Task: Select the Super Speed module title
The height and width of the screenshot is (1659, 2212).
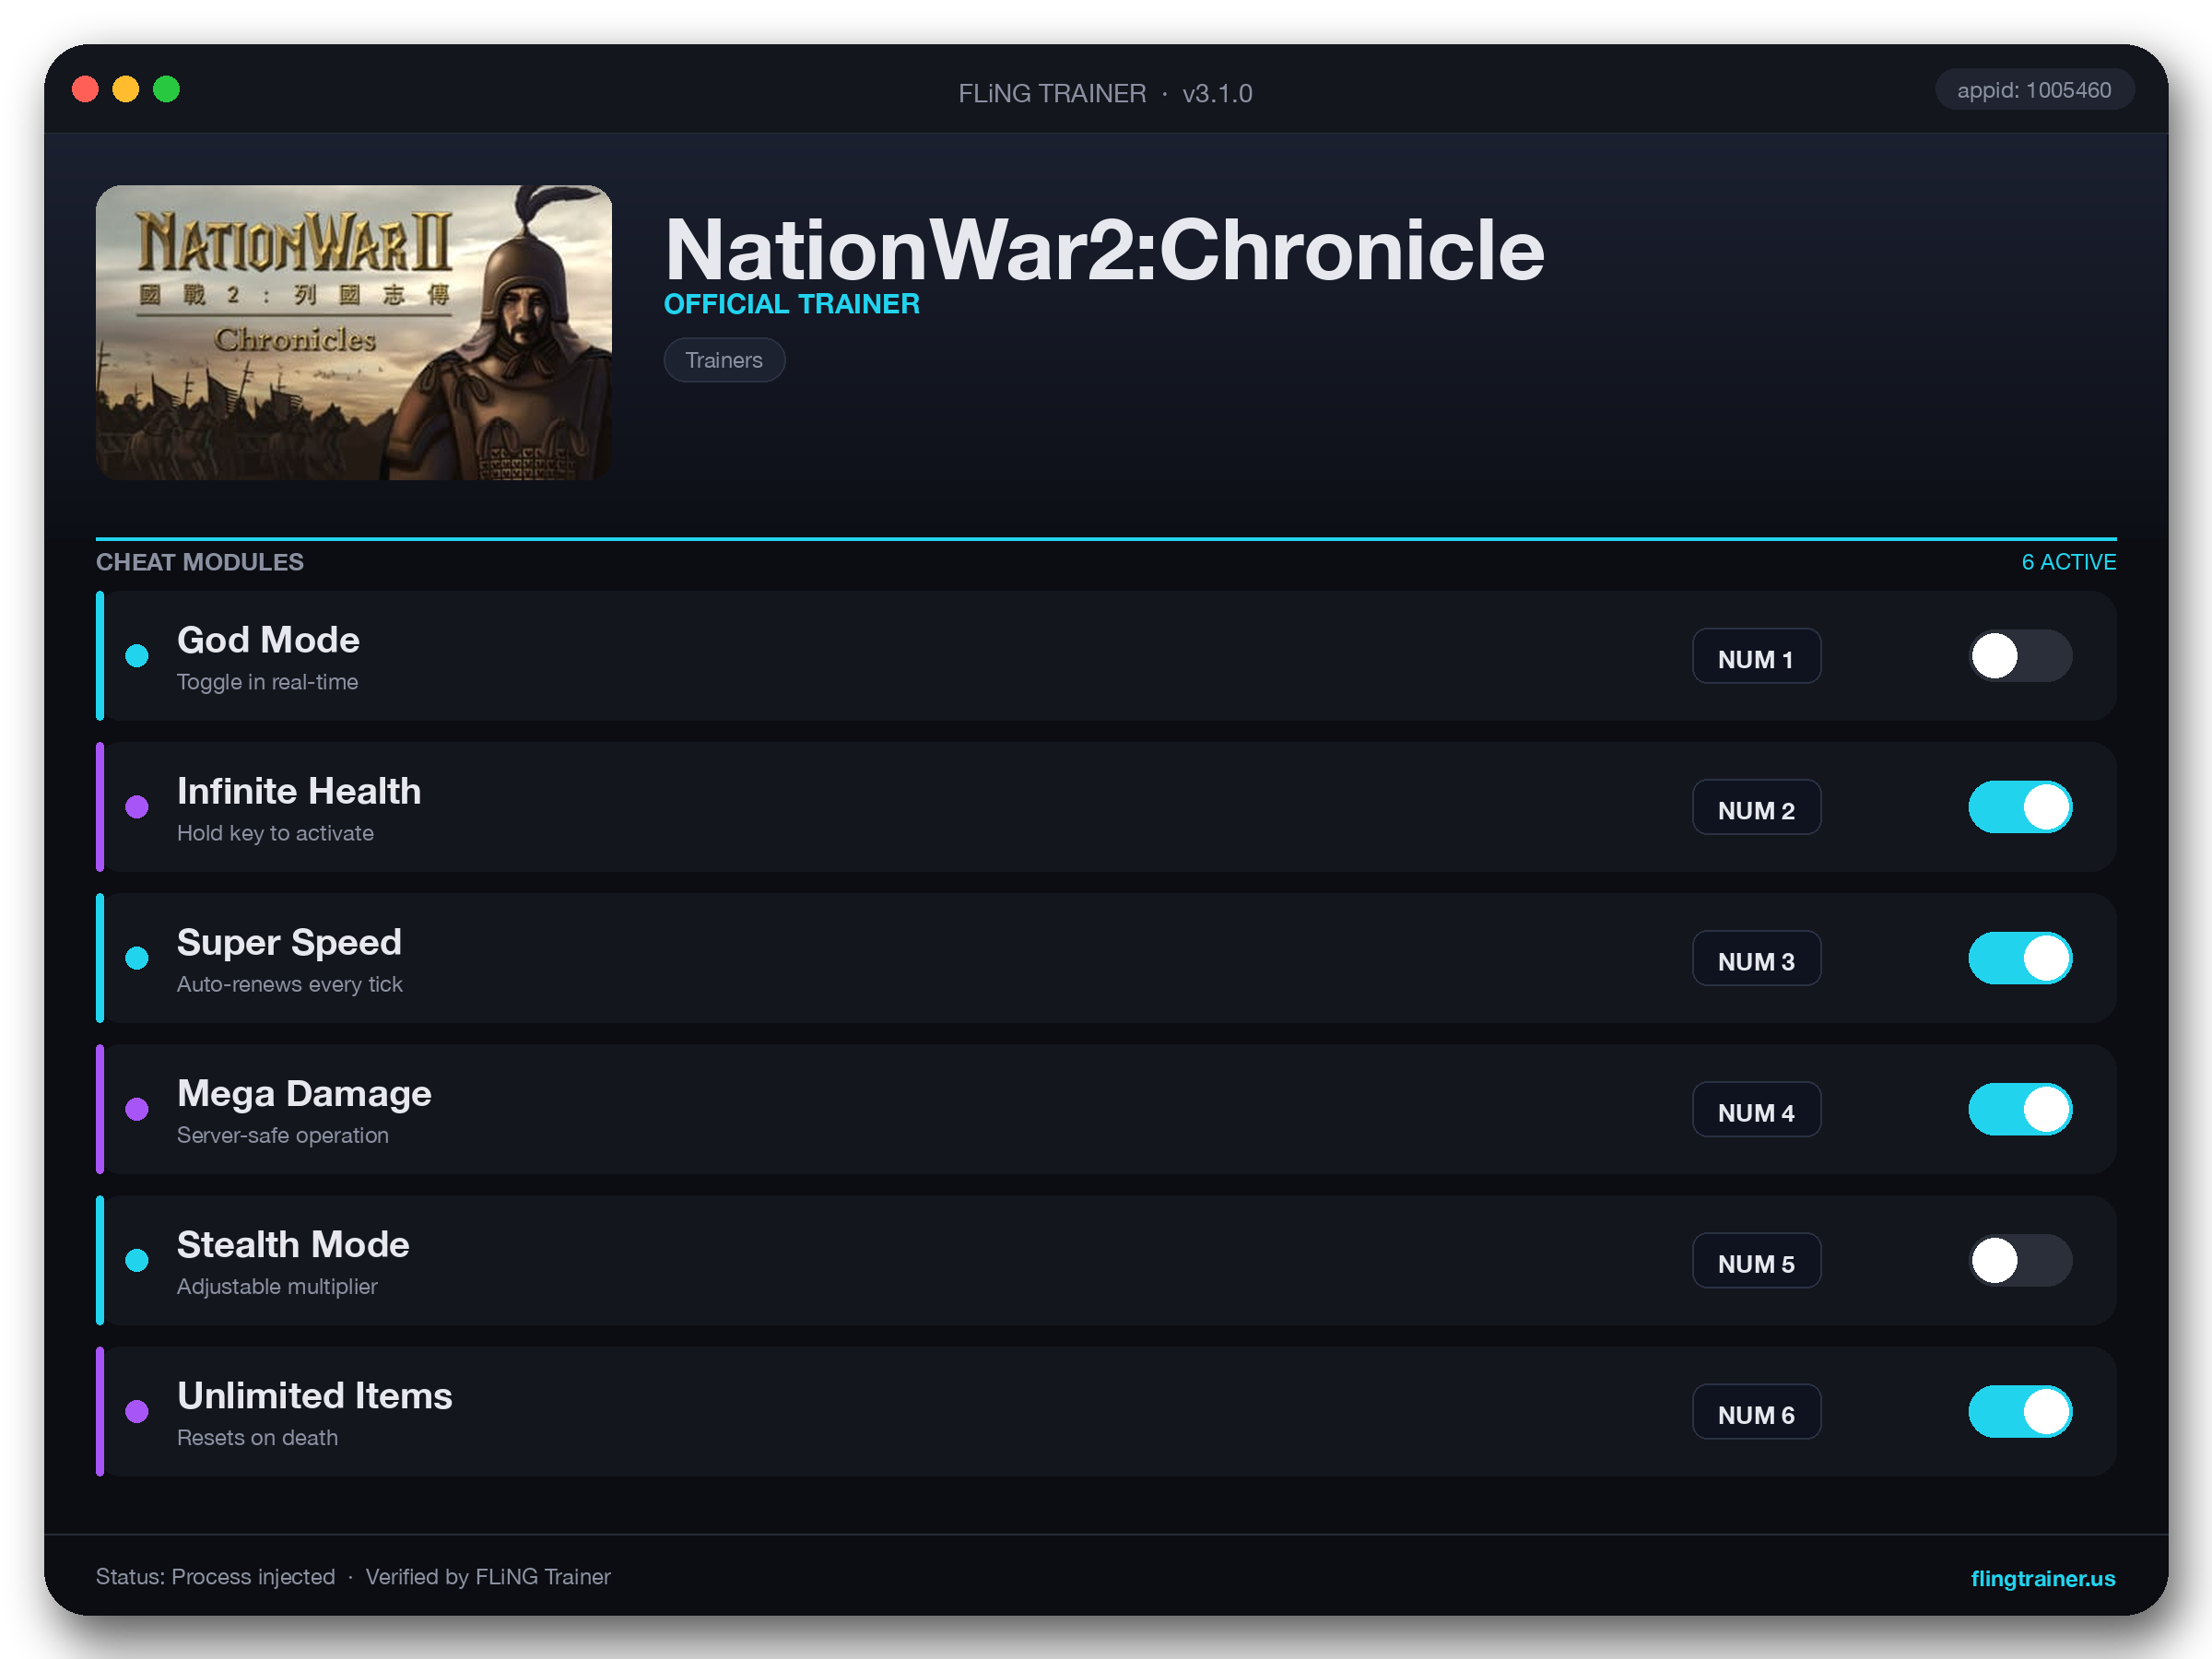Action: tap(289, 943)
